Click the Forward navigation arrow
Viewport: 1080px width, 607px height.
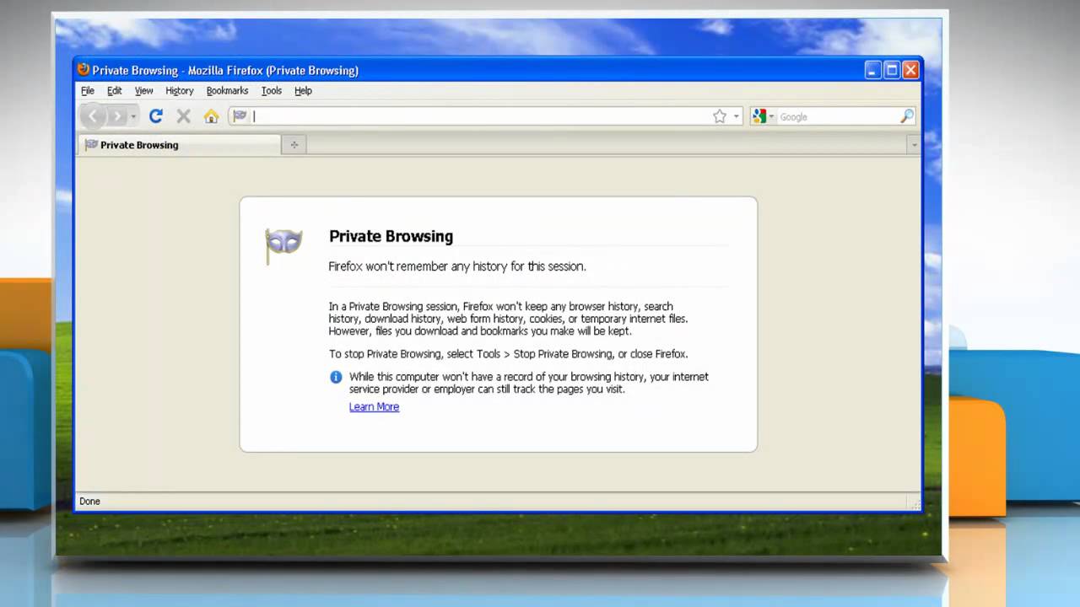click(x=117, y=116)
